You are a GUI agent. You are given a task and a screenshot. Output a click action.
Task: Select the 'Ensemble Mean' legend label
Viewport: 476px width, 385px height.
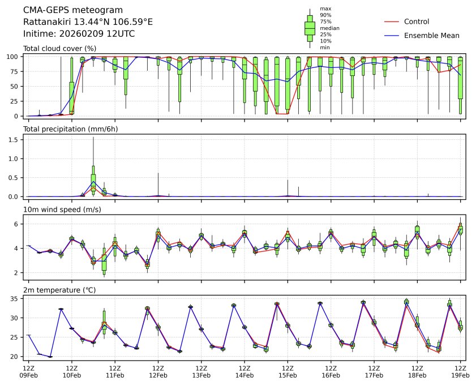tap(431, 35)
